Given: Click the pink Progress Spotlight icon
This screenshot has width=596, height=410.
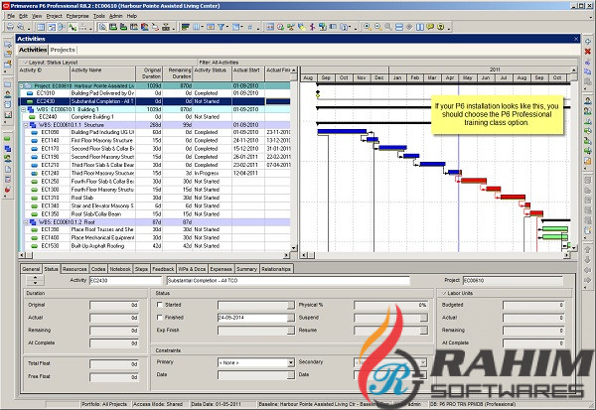Looking at the screenshot, I should tap(313, 27).
